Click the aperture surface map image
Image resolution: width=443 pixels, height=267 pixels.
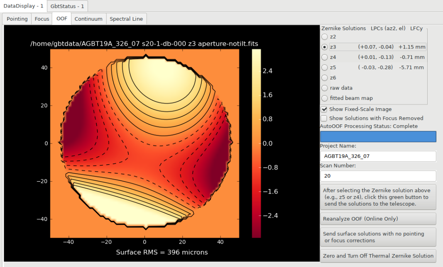(x=144, y=143)
